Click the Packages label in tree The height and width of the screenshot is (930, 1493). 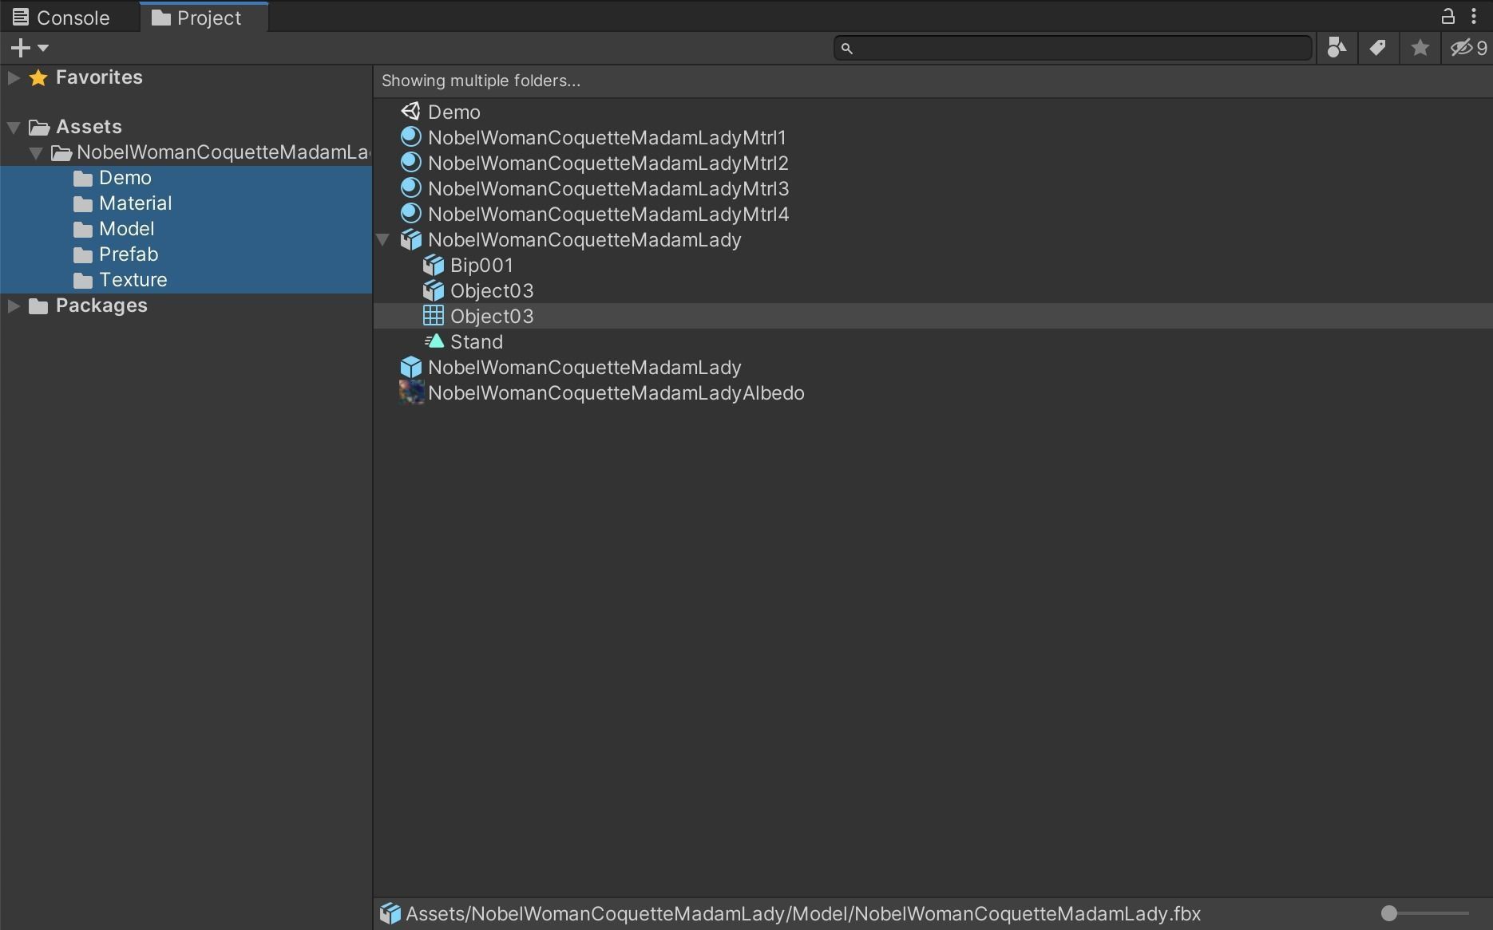click(x=101, y=305)
